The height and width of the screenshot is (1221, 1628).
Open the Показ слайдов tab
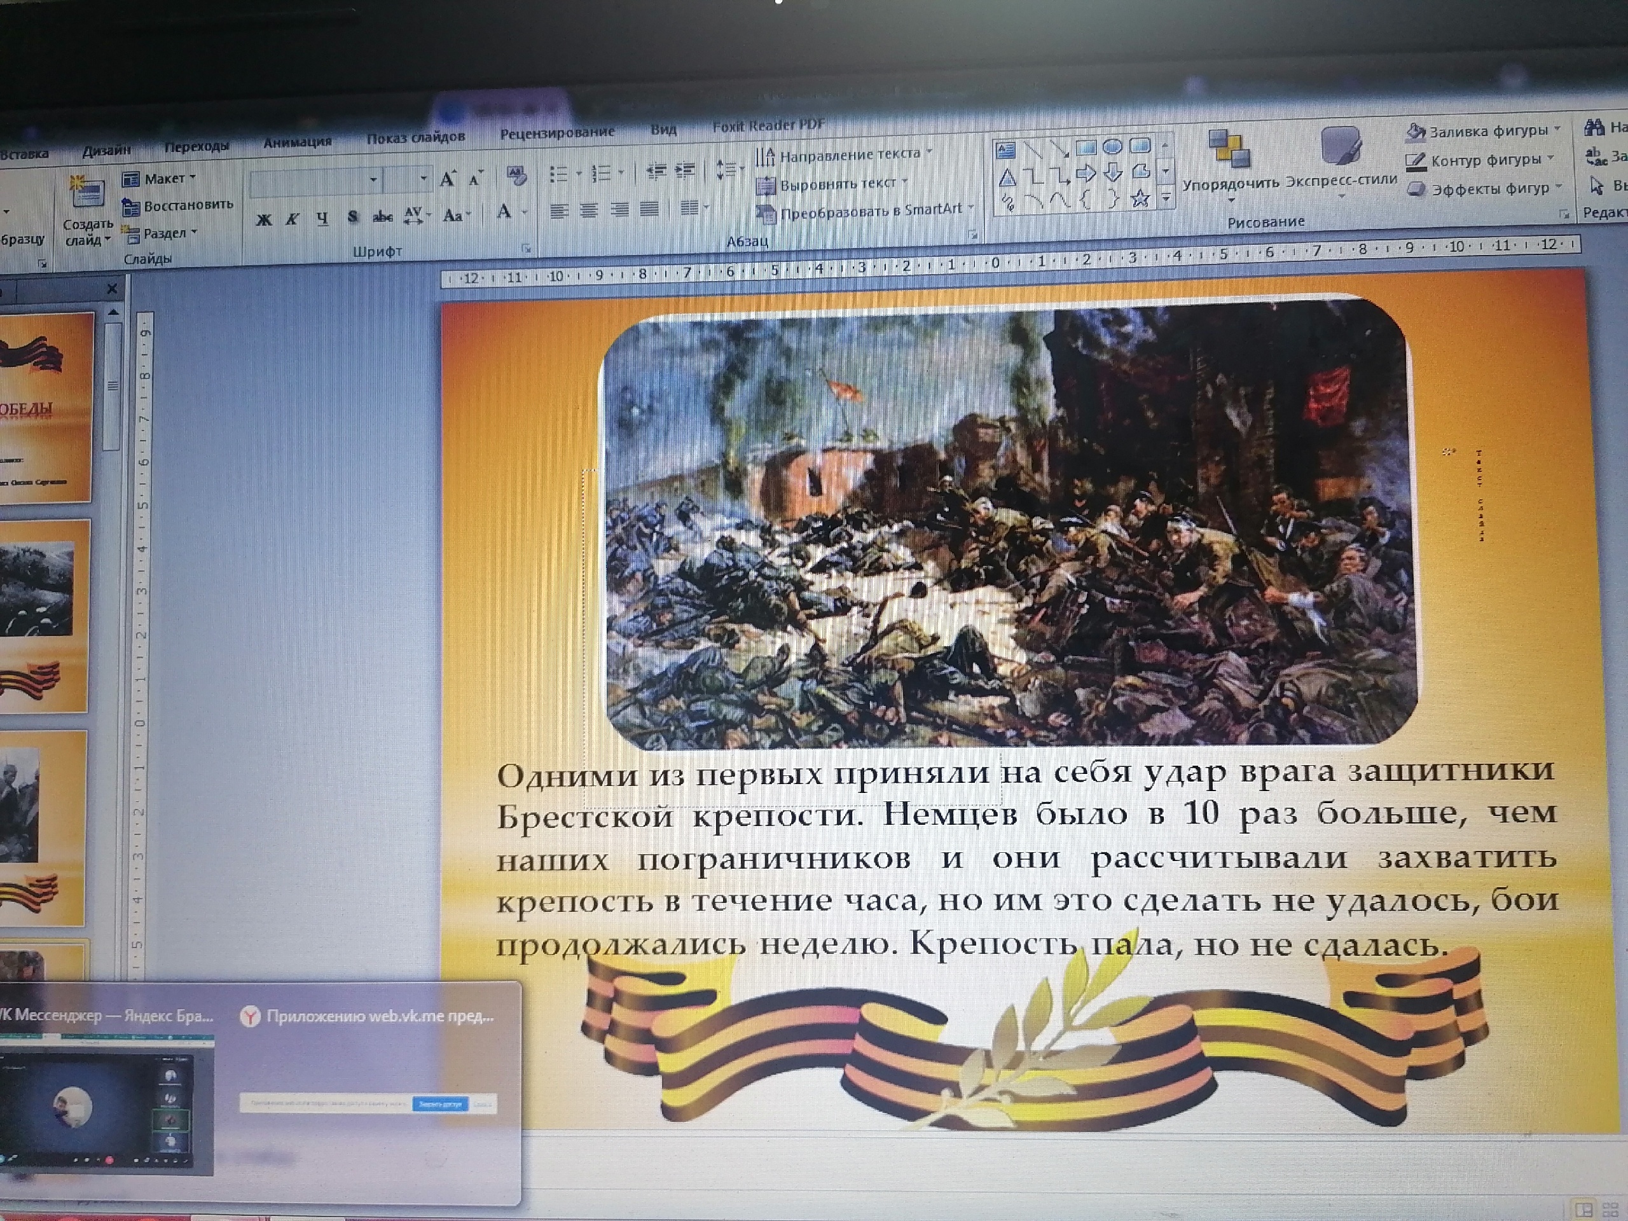[416, 137]
